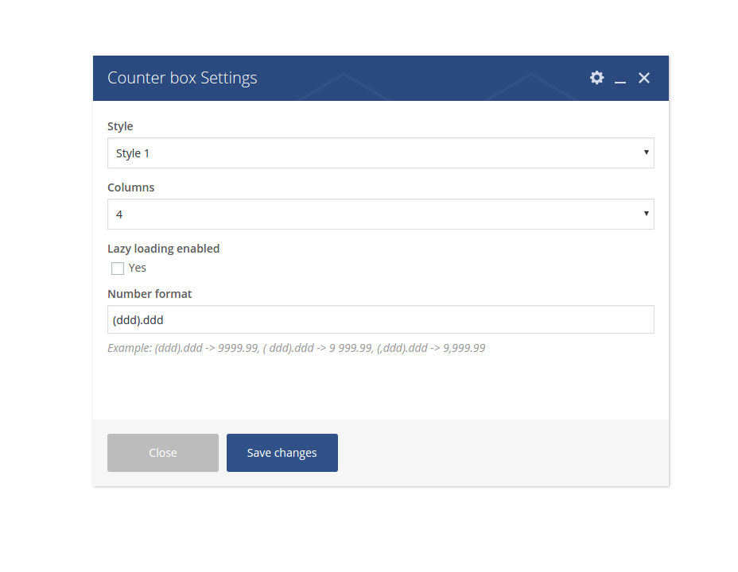Screen dimensions: 738x572
Task: Click the "Style 1" selected value
Action: pos(133,153)
